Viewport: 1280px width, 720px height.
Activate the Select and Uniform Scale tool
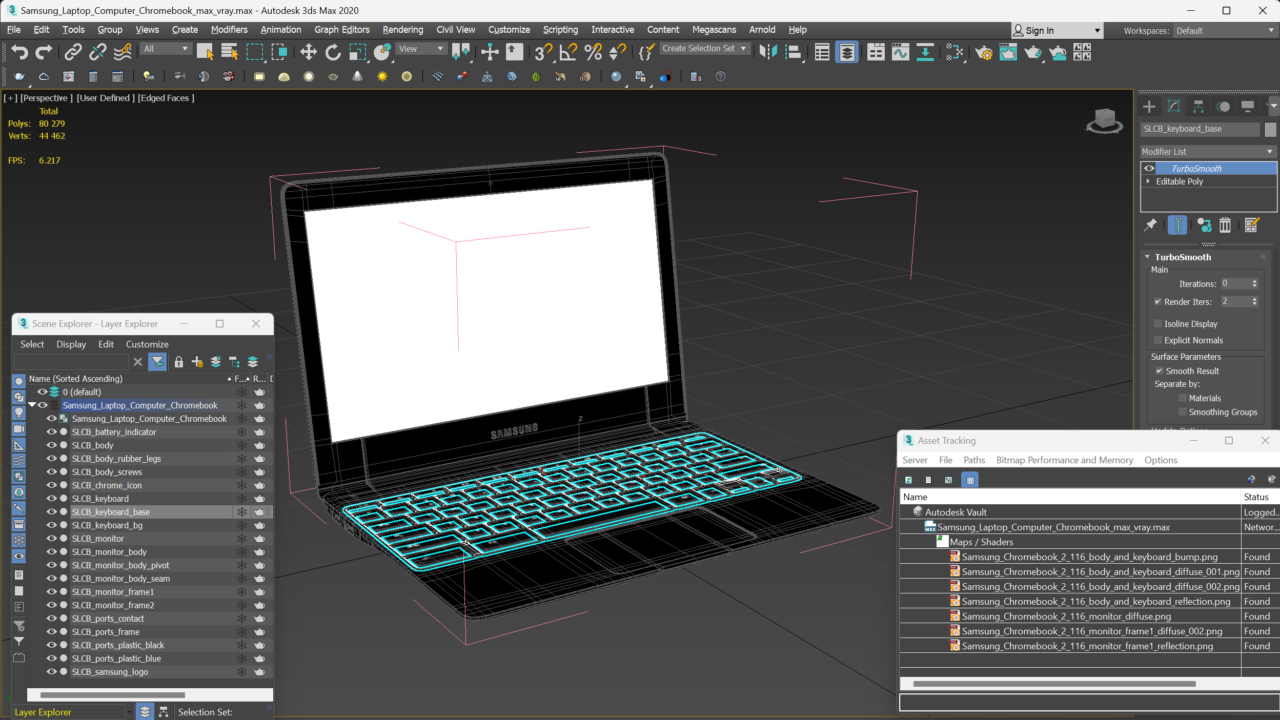[x=358, y=52]
